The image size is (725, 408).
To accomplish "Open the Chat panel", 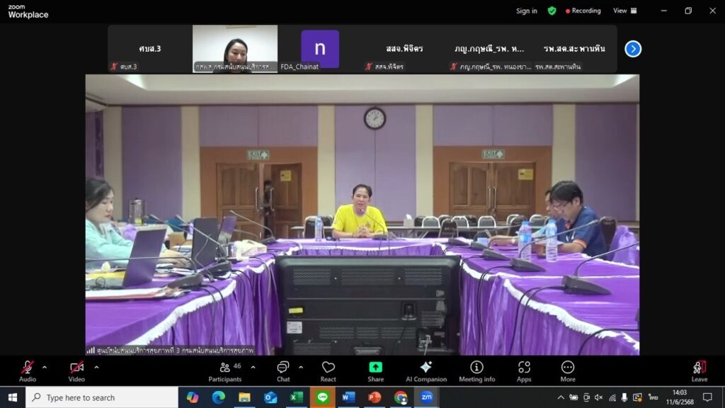I will [x=282, y=370].
